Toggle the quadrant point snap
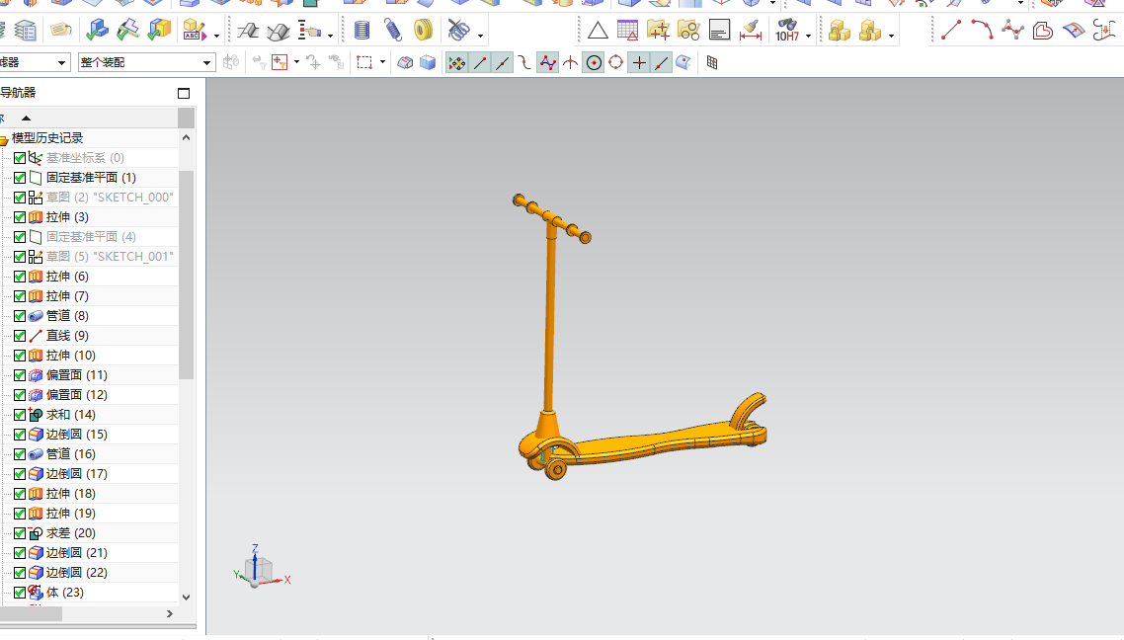 point(615,63)
